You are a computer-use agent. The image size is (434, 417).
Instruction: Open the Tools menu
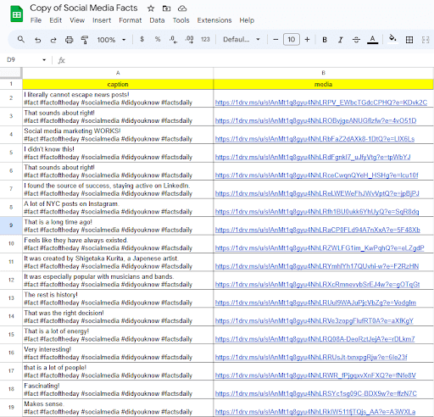click(x=181, y=20)
